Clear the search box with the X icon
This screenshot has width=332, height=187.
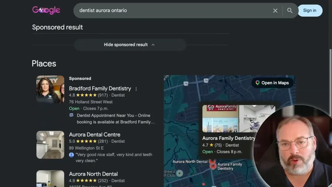tap(275, 11)
